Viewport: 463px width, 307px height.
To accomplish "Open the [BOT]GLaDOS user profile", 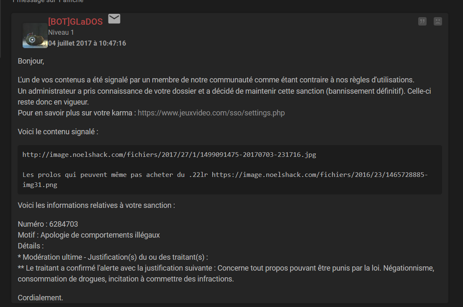I will (75, 21).
